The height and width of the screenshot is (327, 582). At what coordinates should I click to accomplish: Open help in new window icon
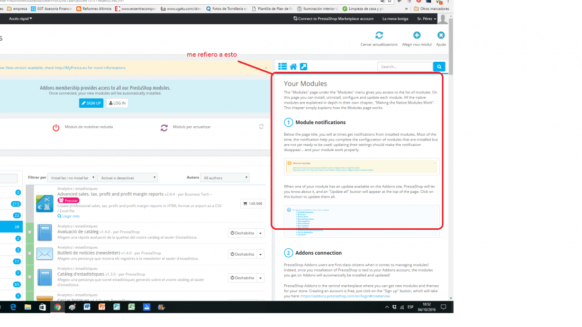pyautogui.click(x=304, y=67)
